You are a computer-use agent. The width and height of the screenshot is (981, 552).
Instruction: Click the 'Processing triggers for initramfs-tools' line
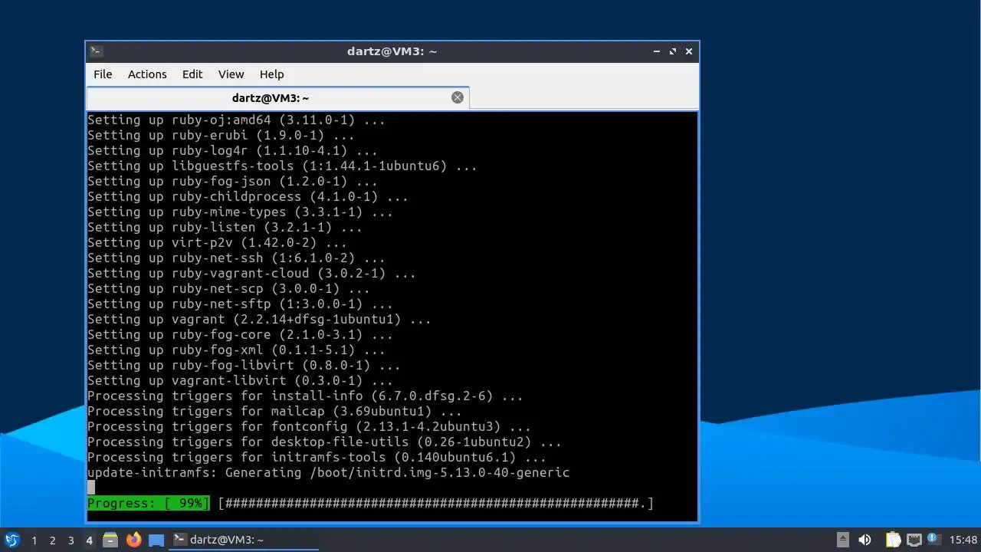[317, 457]
